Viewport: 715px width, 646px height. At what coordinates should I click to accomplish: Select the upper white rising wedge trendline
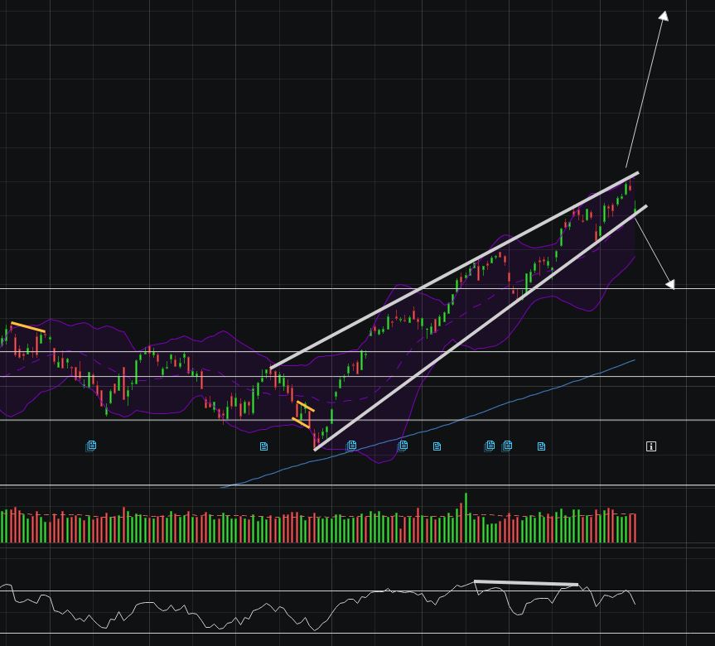tap(454, 270)
